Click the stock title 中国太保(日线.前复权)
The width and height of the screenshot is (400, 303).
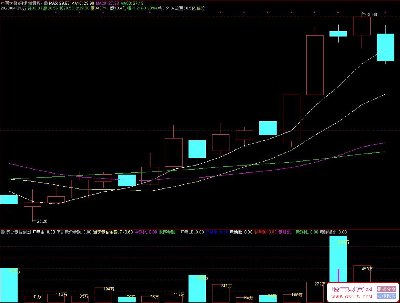[x=21, y=4]
